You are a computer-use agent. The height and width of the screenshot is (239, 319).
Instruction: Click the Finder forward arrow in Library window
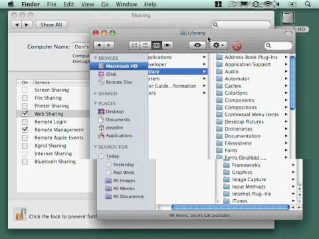click(x=109, y=45)
